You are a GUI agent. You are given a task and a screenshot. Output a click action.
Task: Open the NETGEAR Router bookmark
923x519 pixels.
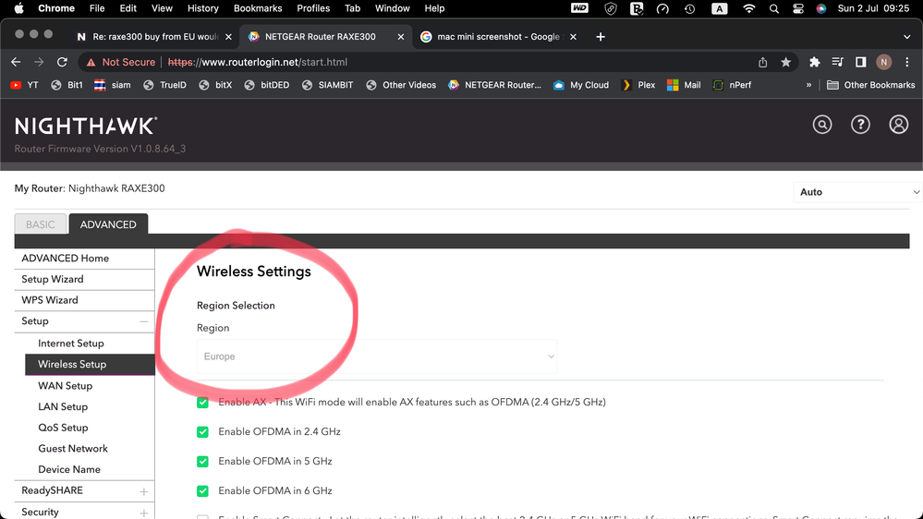(x=495, y=85)
